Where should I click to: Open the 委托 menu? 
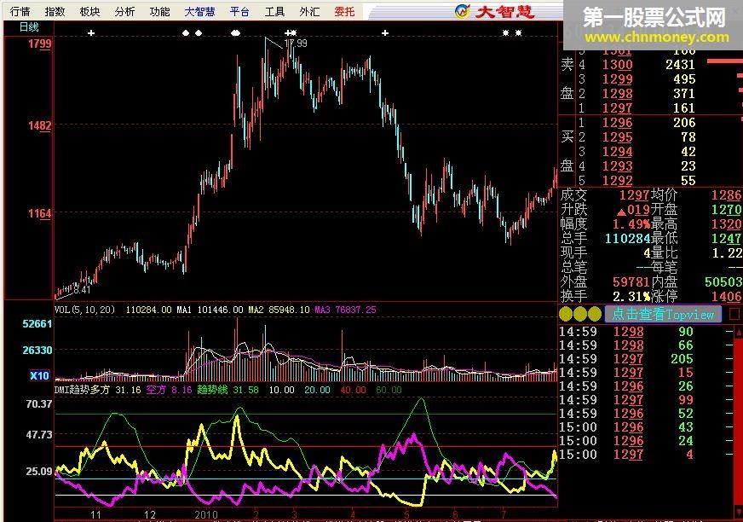(344, 11)
